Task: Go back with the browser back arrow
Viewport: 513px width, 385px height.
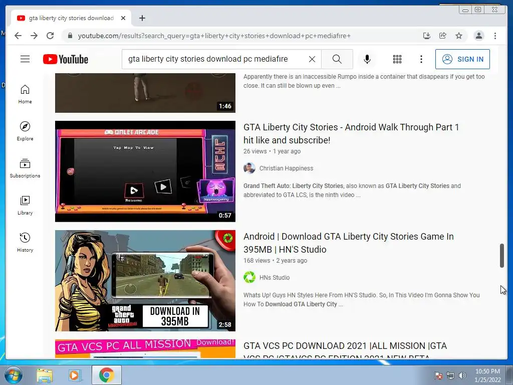Action: [x=18, y=36]
